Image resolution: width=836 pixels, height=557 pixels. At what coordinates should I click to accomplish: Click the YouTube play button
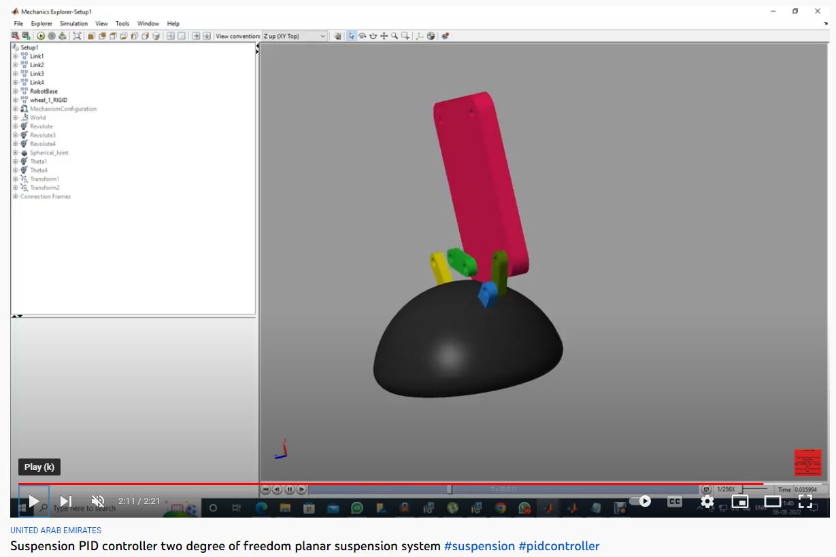click(x=33, y=501)
